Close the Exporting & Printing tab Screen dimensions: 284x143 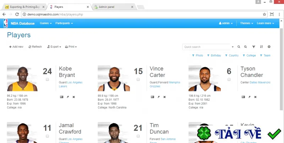click(43, 7)
